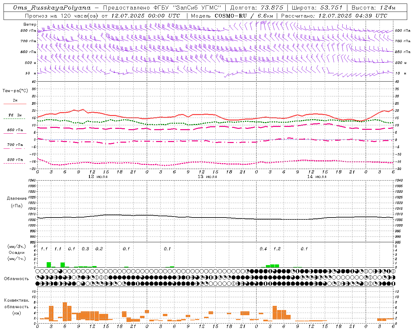The width and height of the screenshot is (412, 329).
Task: Click the Долгота: 73.875 header value
Action: [257, 8]
